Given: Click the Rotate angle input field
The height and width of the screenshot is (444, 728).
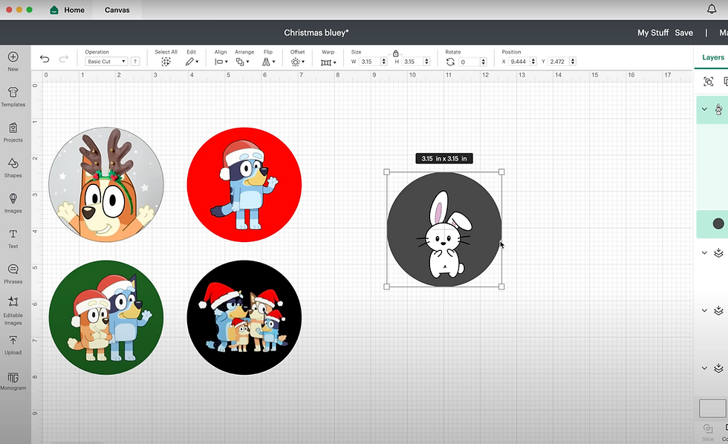Looking at the screenshot, I should (x=469, y=62).
